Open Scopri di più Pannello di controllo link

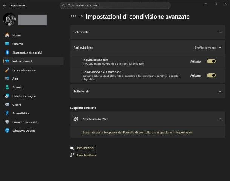pyautogui.click(x=138, y=133)
